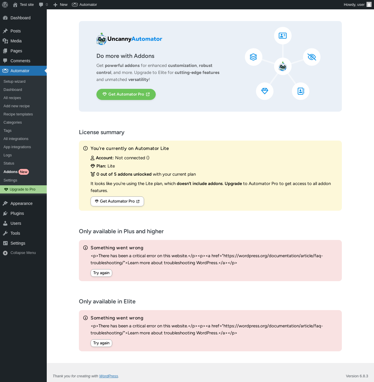The height and width of the screenshot is (382, 374).
Task: Click the crossed-out eye circle icon
Action: click(312, 57)
